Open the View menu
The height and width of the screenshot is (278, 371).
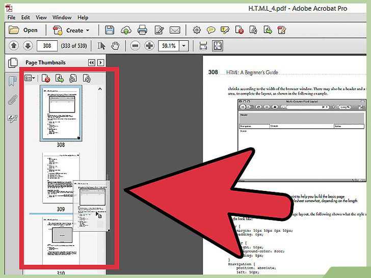pos(41,17)
